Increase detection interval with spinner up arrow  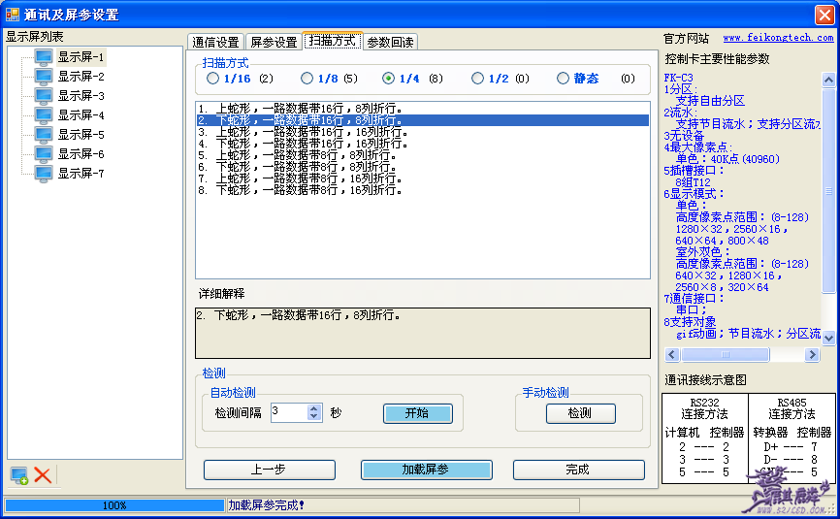(313, 408)
